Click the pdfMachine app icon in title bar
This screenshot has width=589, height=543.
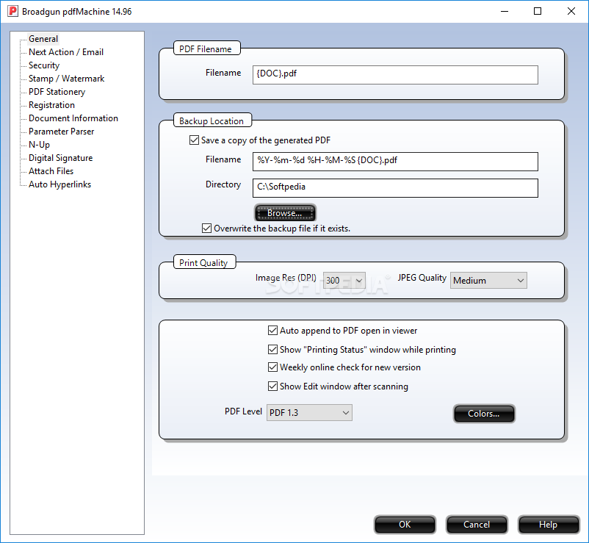click(x=12, y=11)
